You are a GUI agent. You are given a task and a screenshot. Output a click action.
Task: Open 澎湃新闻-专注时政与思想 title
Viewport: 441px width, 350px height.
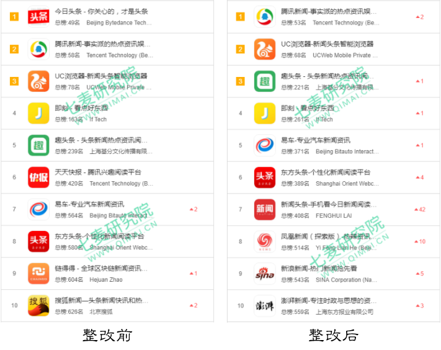coord(329,300)
